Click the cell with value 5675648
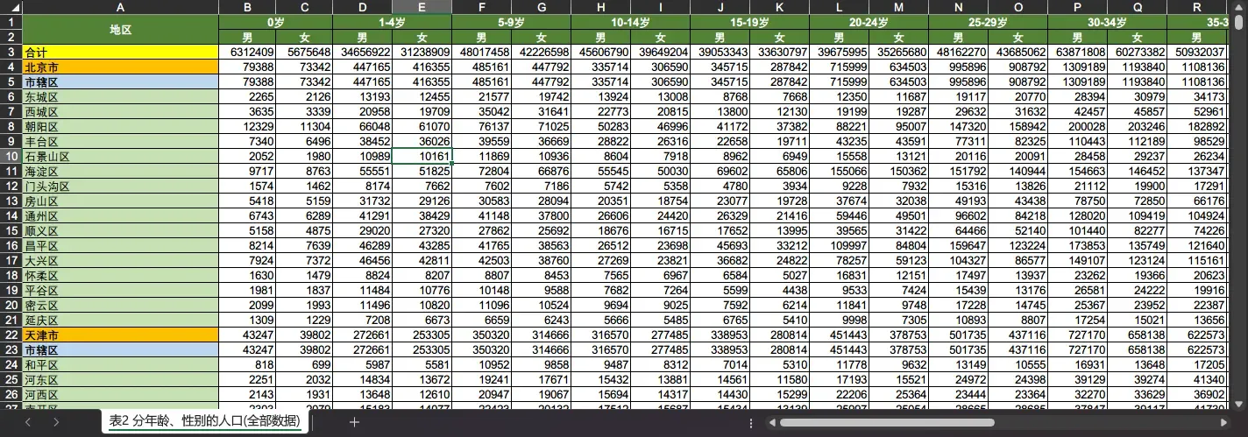Image resolution: width=1248 pixels, height=437 pixels. (x=304, y=52)
